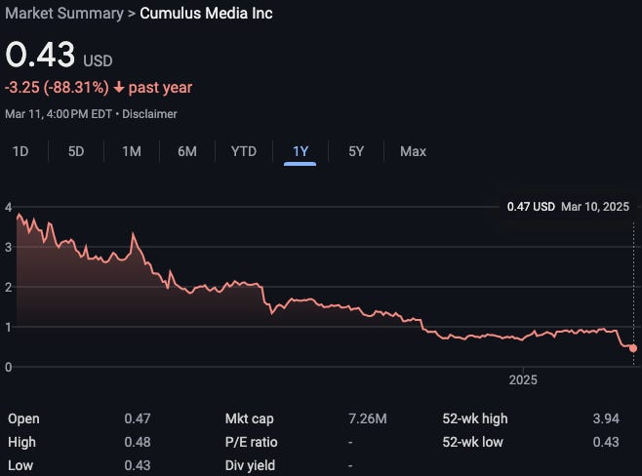Click the 52-wk high value 3.94
Screen dimensions: 642x476
606,418
